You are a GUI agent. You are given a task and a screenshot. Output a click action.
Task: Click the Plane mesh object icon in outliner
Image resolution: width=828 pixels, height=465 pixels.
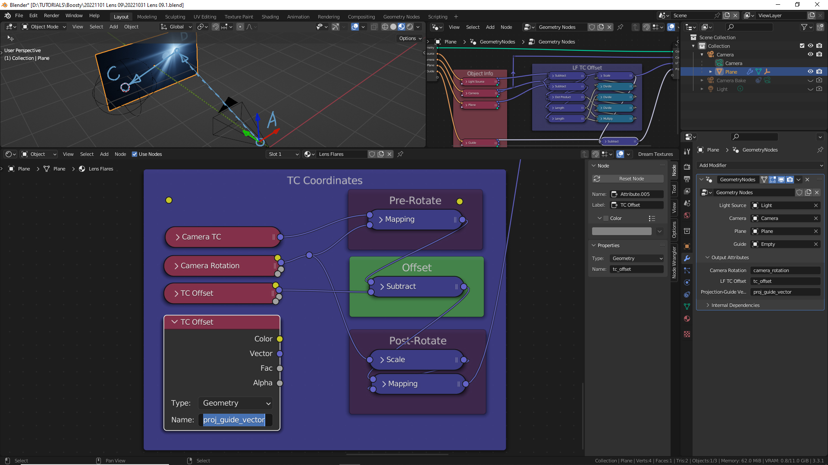[x=719, y=71]
